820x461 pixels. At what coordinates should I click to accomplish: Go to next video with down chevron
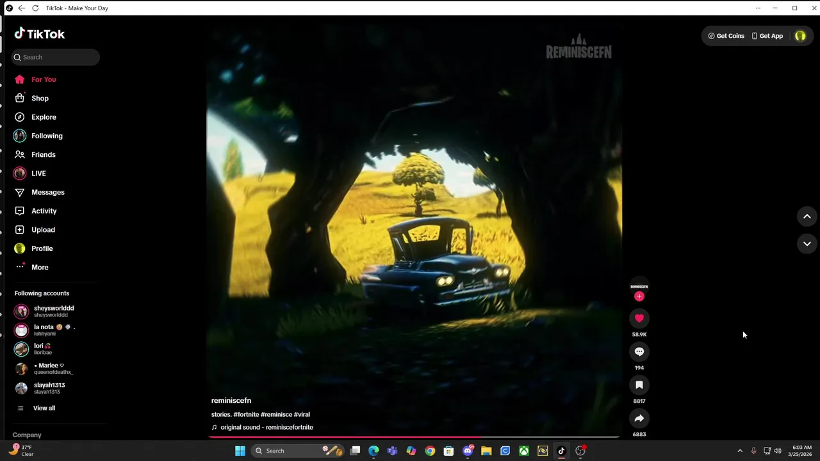807,243
